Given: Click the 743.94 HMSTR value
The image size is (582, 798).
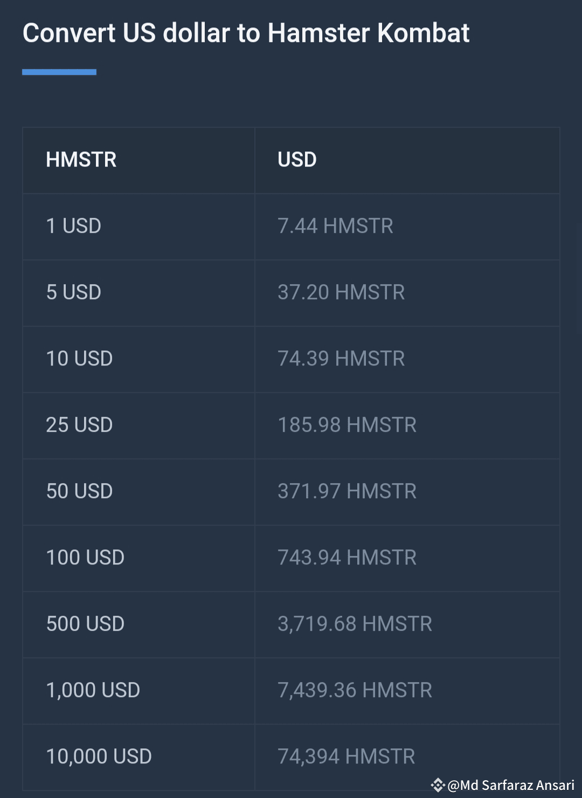Looking at the screenshot, I should (347, 558).
